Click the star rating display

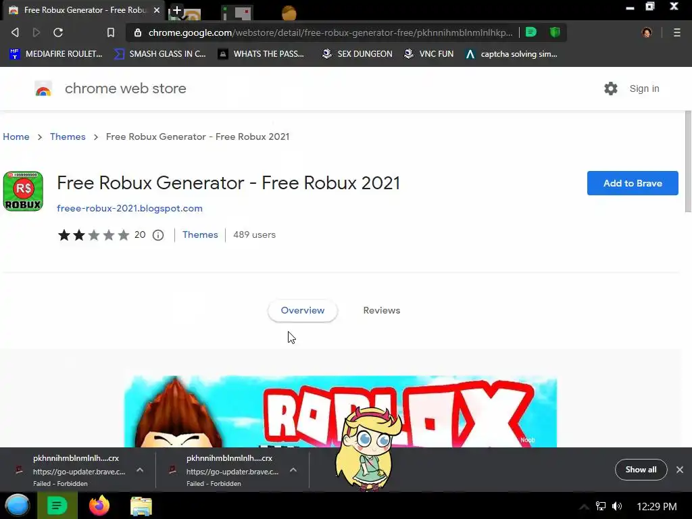point(93,234)
